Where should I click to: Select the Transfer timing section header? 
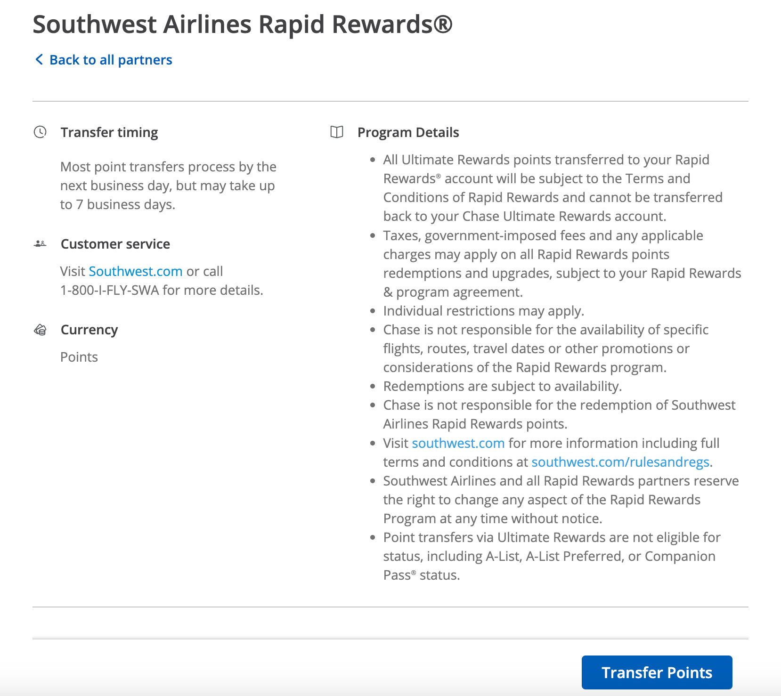click(x=109, y=132)
